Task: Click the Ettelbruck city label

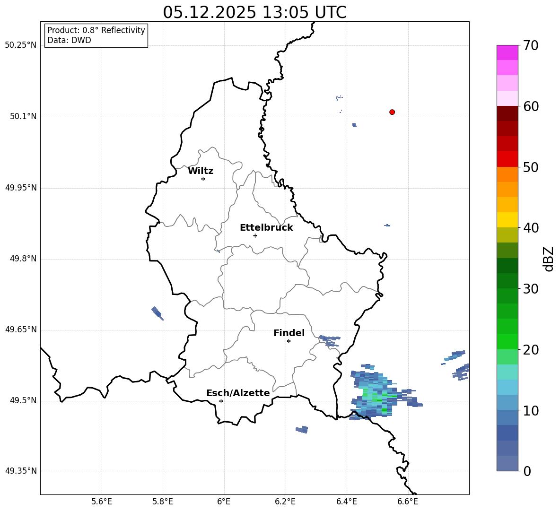Action: coord(266,228)
